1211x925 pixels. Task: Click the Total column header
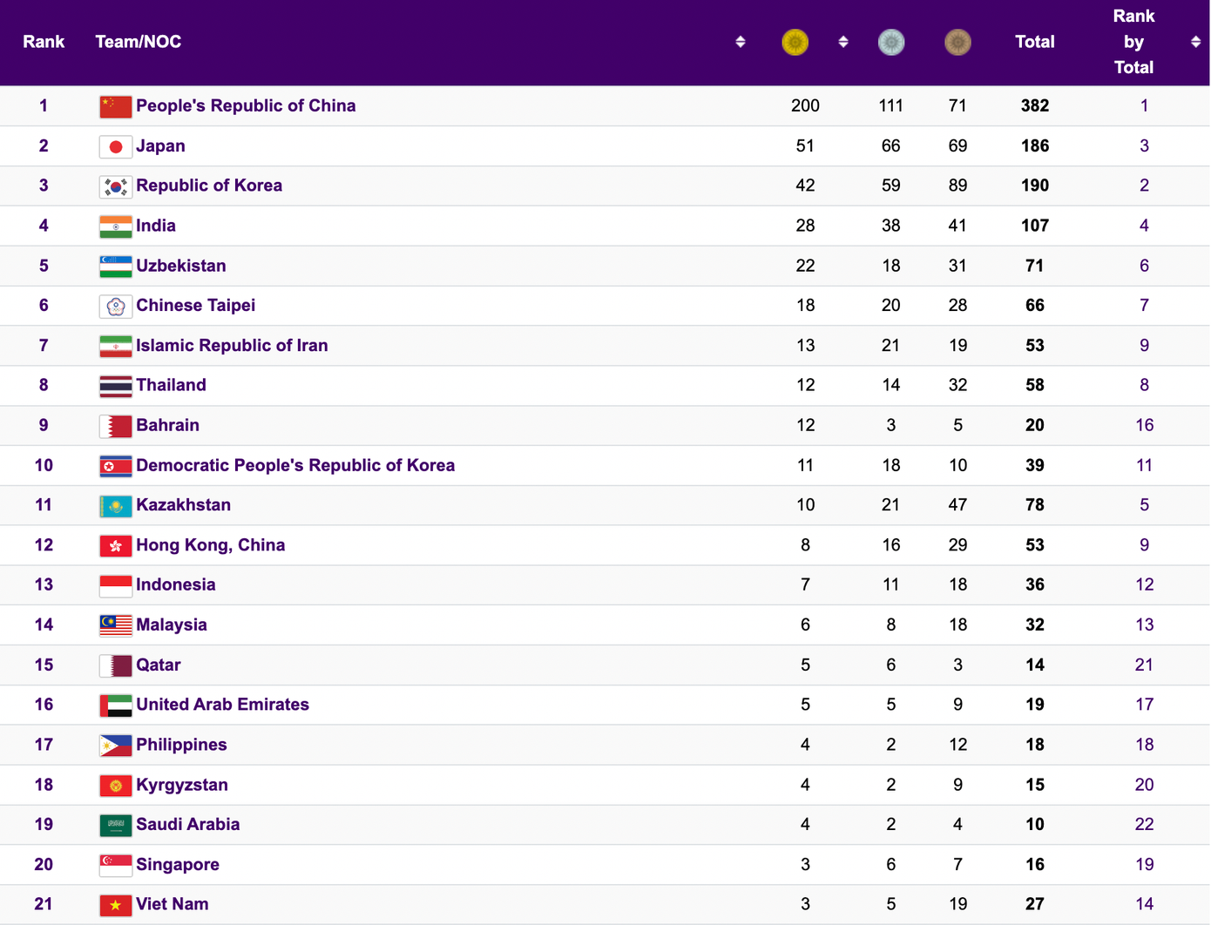(x=1034, y=42)
